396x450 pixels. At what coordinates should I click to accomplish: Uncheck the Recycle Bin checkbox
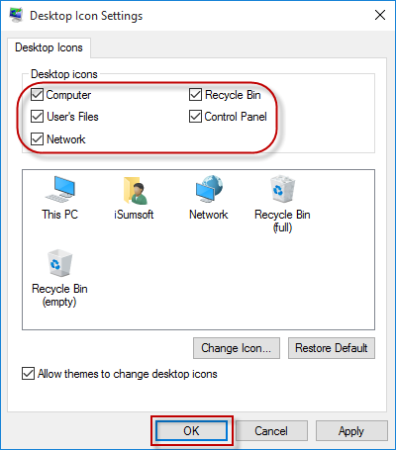point(195,95)
